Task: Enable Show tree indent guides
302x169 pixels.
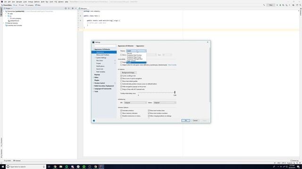Action: [121, 81]
